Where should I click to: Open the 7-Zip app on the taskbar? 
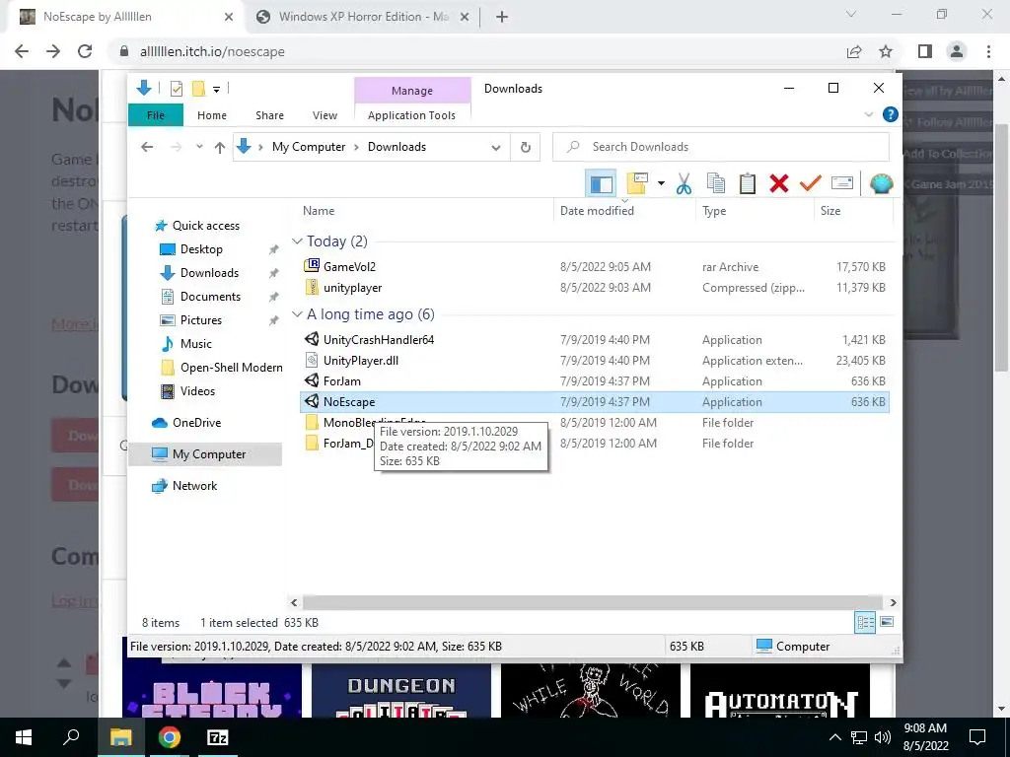[218, 737]
